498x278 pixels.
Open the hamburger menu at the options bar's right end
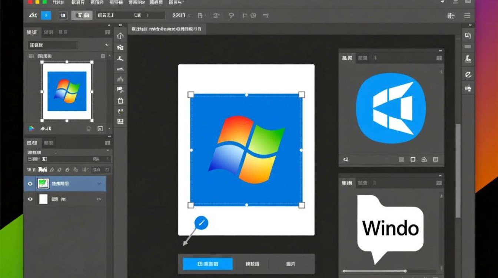467,16
